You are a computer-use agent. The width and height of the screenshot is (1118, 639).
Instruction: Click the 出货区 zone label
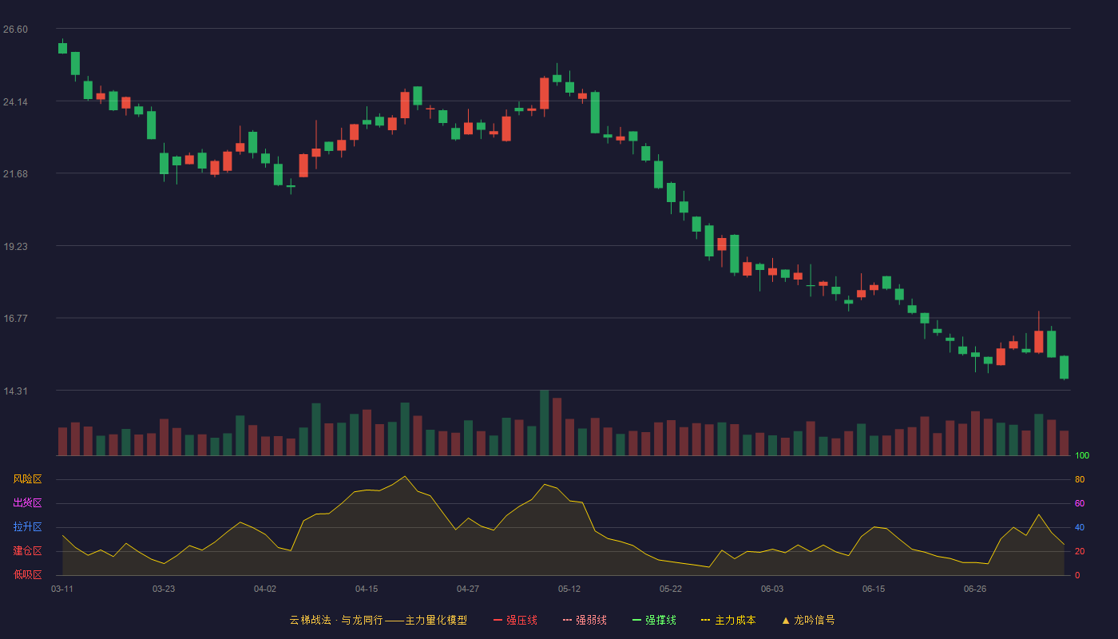tap(27, 503)
